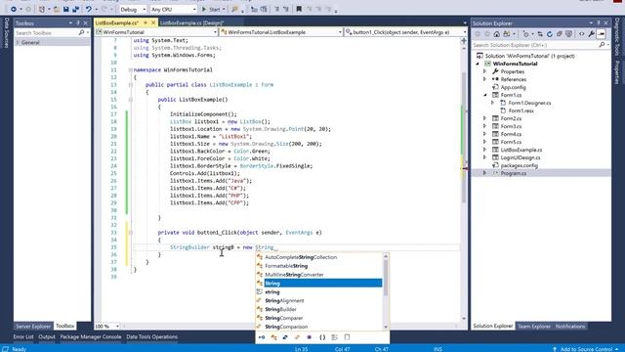Click the Undo arrow icon
Viewport: 625px width, 352px height.
tap(89, 9)
